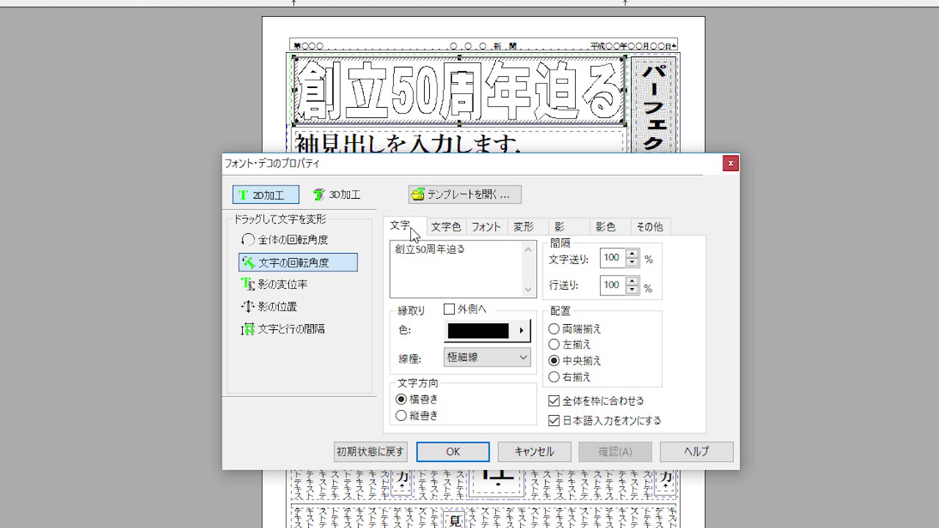Image resolution: width=939 pixels, height=528 pixels.
Task: Choose 影の変位率 shadow tool
Action: (248, 285)
